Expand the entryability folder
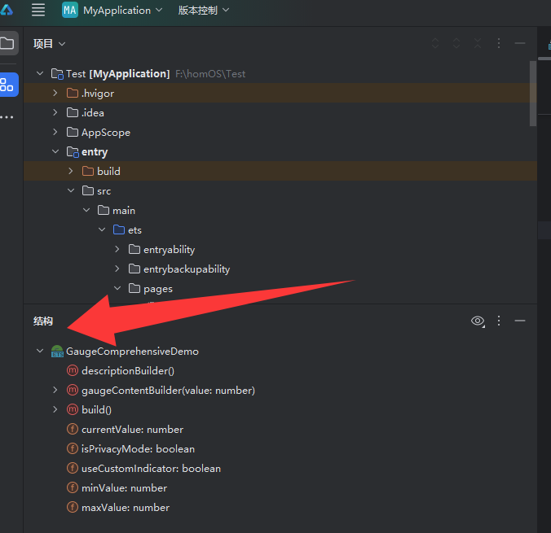 [117, 249]
